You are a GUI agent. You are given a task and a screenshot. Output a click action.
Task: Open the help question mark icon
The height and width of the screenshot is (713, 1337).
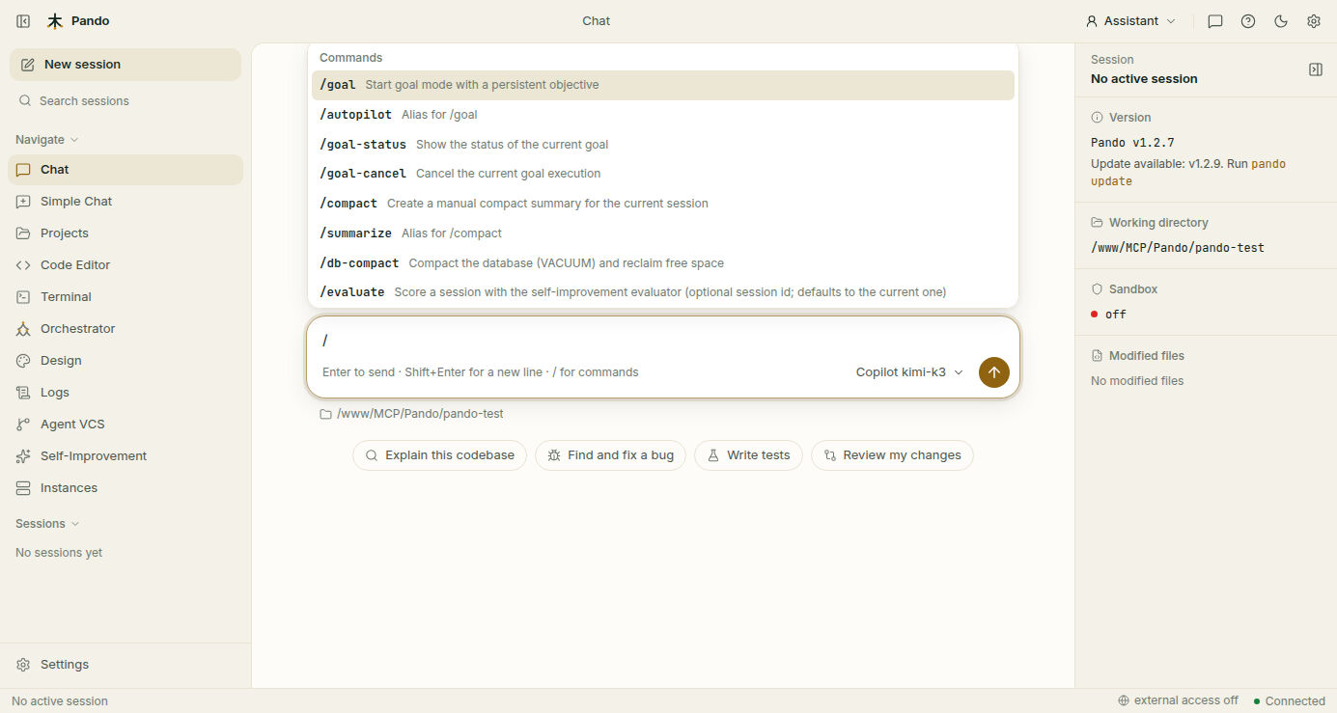tap(1248, 21)
